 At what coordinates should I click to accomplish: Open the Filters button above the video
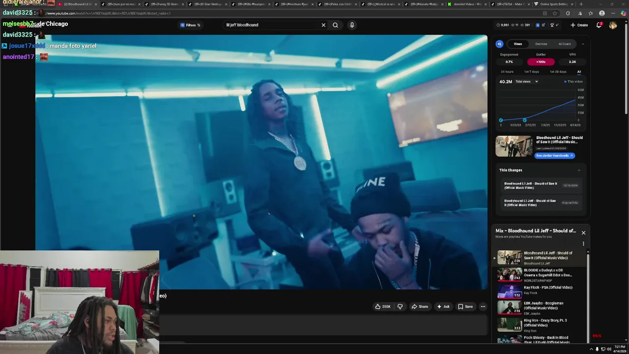(x=190, y=25)
